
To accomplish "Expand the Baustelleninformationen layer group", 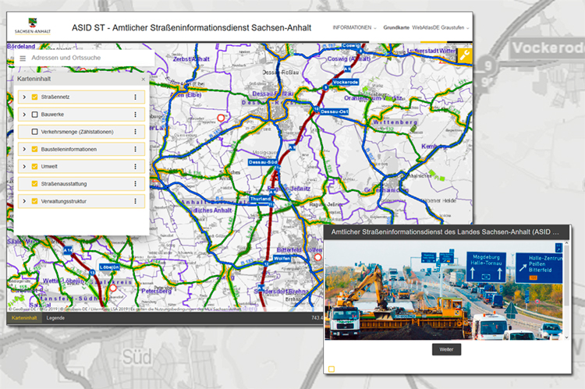I will tap(24, 149).
